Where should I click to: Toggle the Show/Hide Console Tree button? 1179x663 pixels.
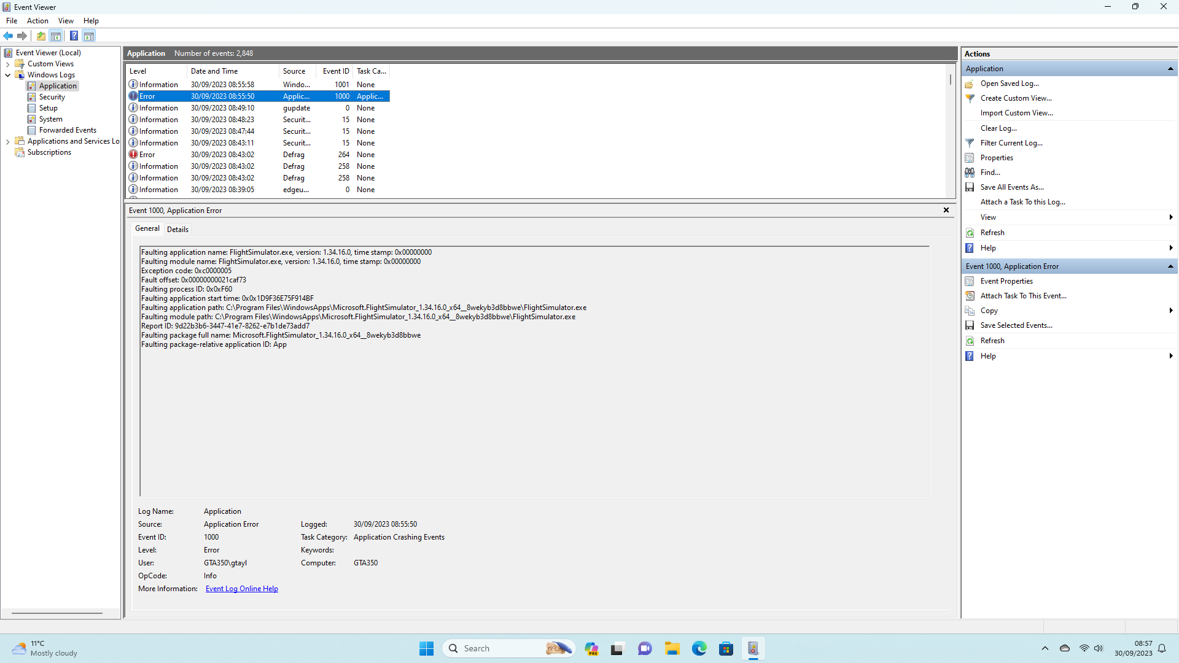coord(56,36)
